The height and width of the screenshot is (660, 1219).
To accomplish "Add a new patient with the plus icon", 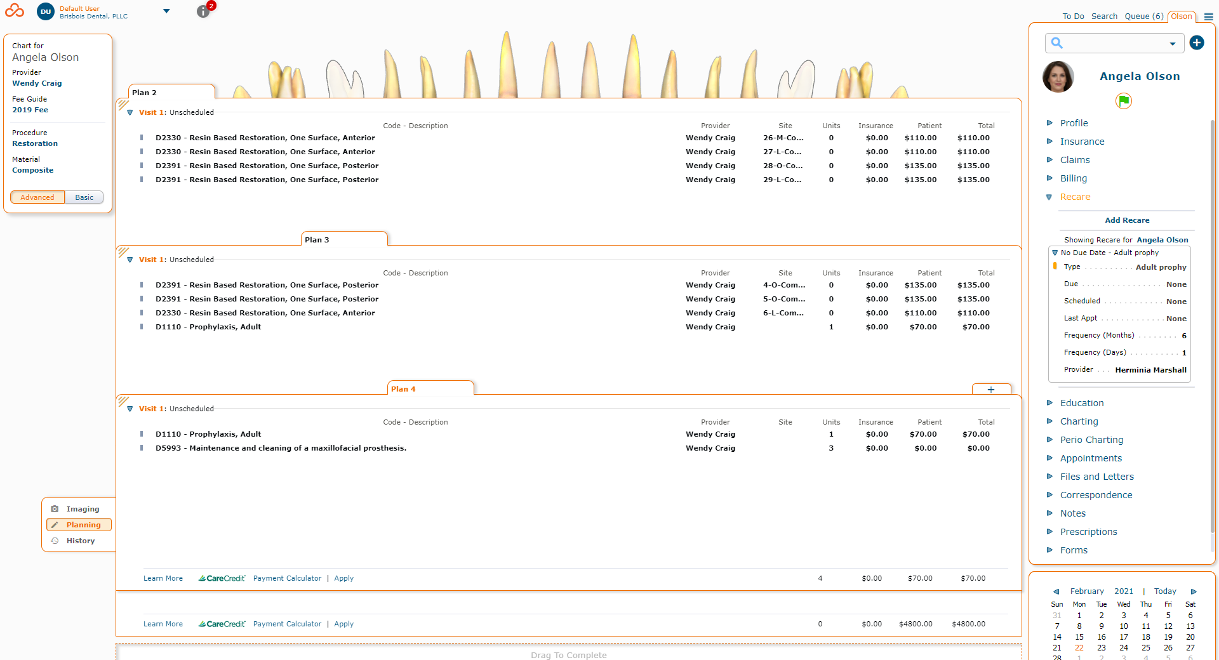I will [1197, 43].
